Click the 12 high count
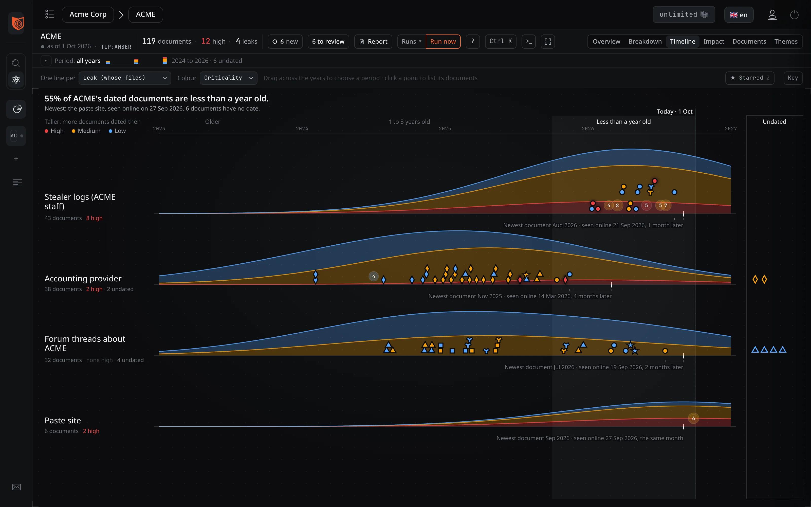Image resolution: width=811 pixels, height=507 pixels. tap(213, 41)
